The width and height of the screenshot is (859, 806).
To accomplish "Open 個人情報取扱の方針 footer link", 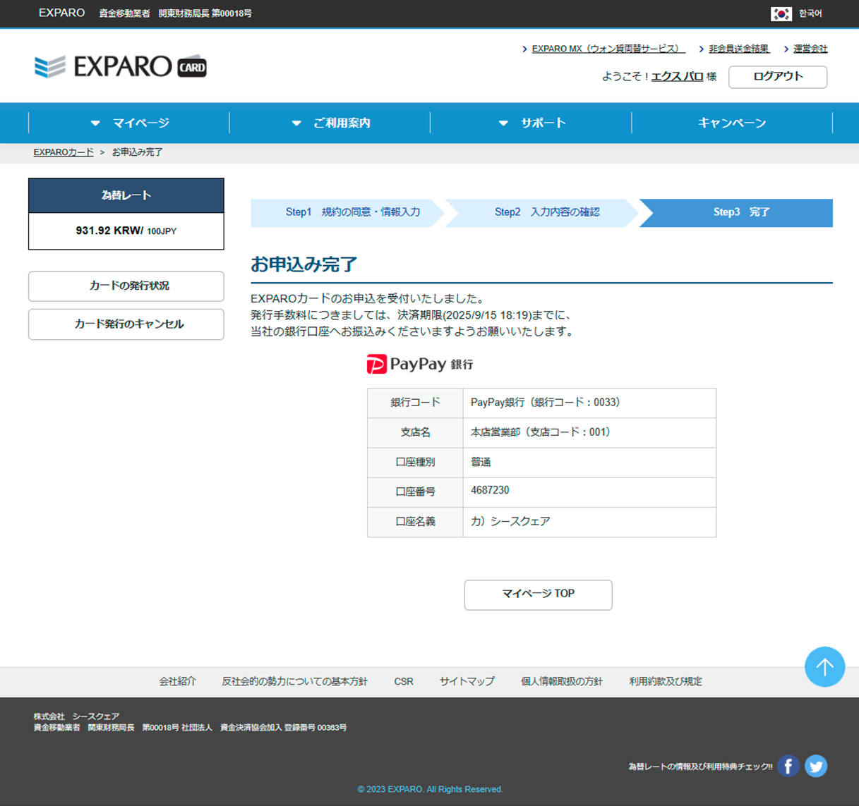I will pos(562,681).
